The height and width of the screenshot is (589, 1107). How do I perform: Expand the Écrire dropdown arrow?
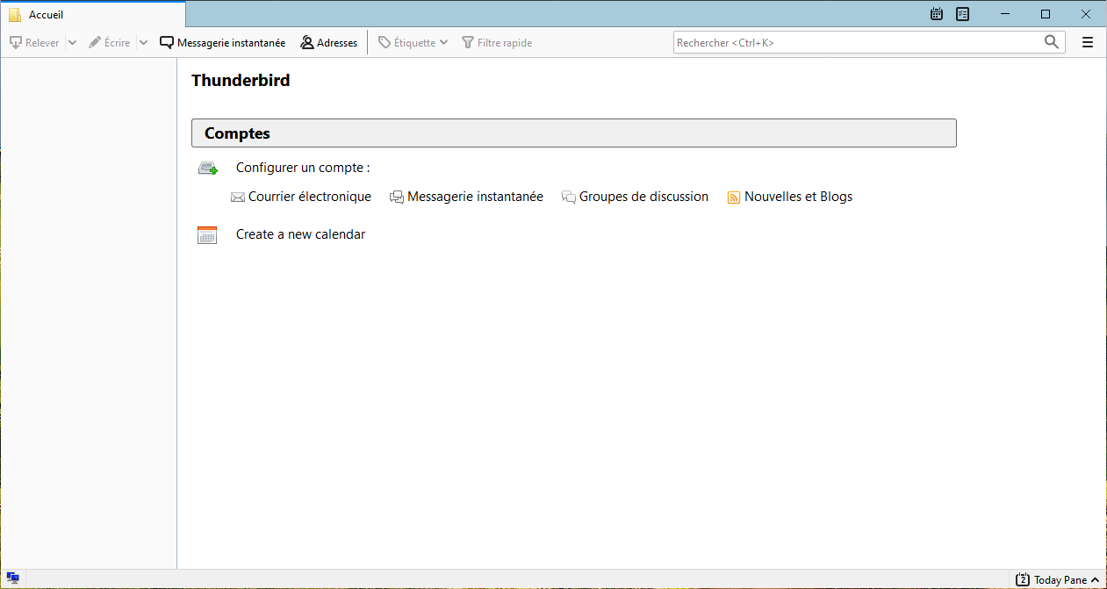[143, 42]
